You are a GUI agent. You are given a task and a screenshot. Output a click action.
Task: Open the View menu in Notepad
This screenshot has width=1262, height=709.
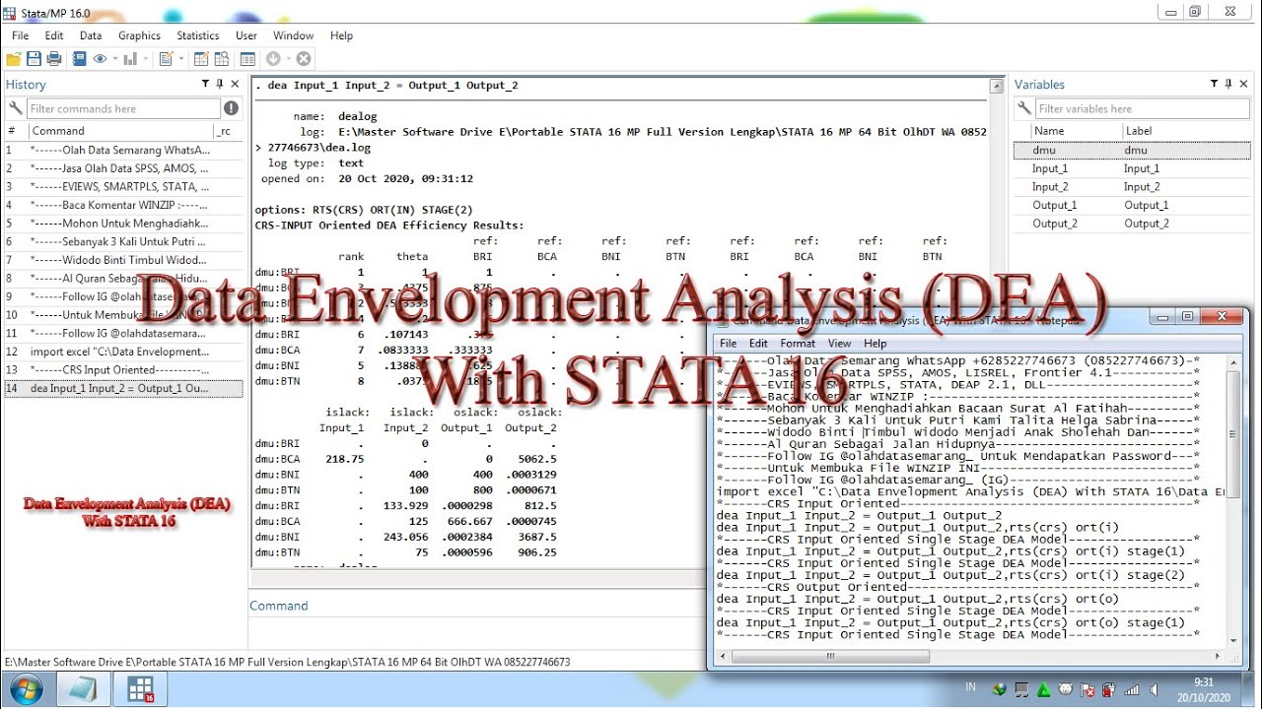839,344
